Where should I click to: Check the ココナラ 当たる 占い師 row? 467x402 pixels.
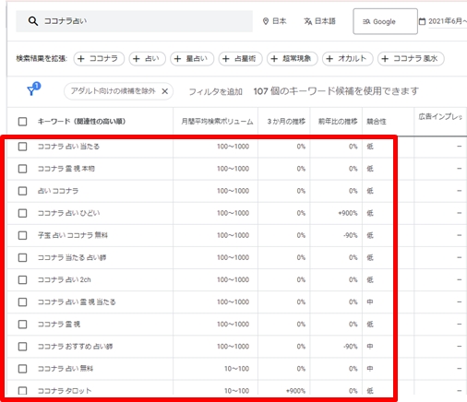22,257
